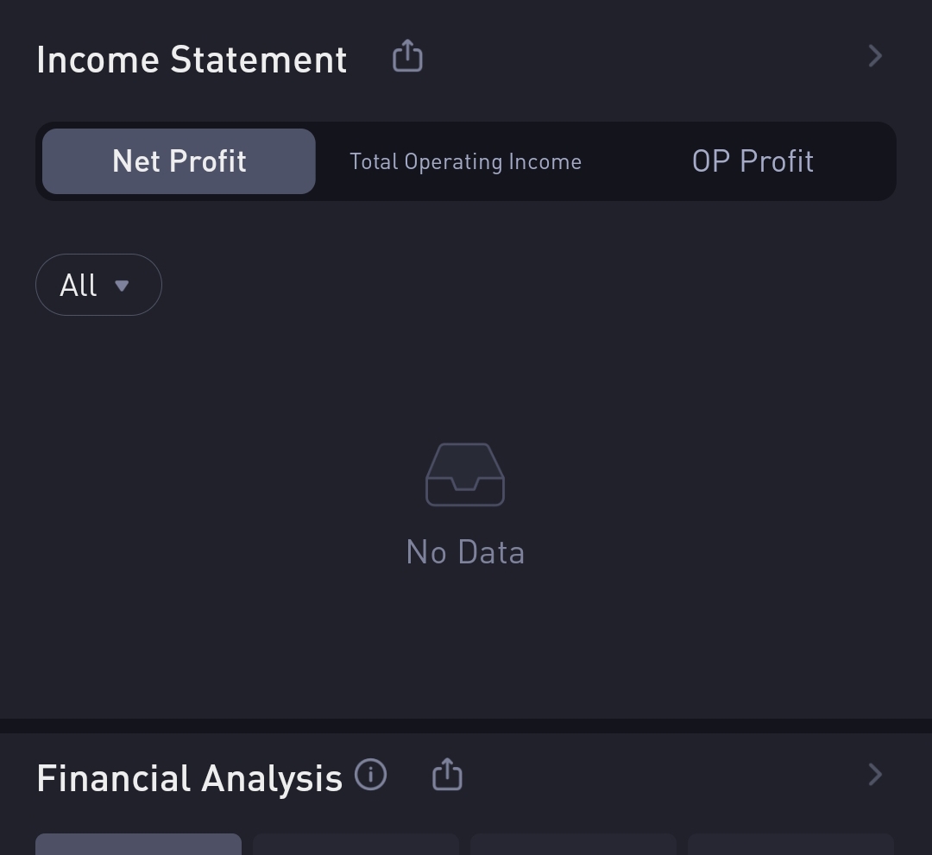Click the No Data placeholder text
Image resolution: width=932 pixels, height=855 pixels.
tap(465, 552)
